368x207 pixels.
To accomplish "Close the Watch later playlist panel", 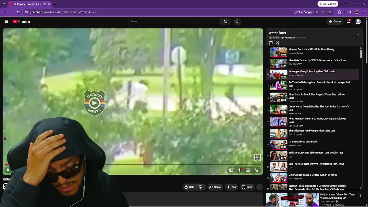I will point(358,35).
